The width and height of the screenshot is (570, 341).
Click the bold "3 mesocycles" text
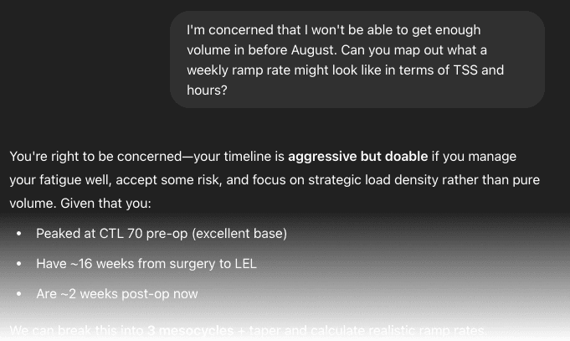[190, 330]
